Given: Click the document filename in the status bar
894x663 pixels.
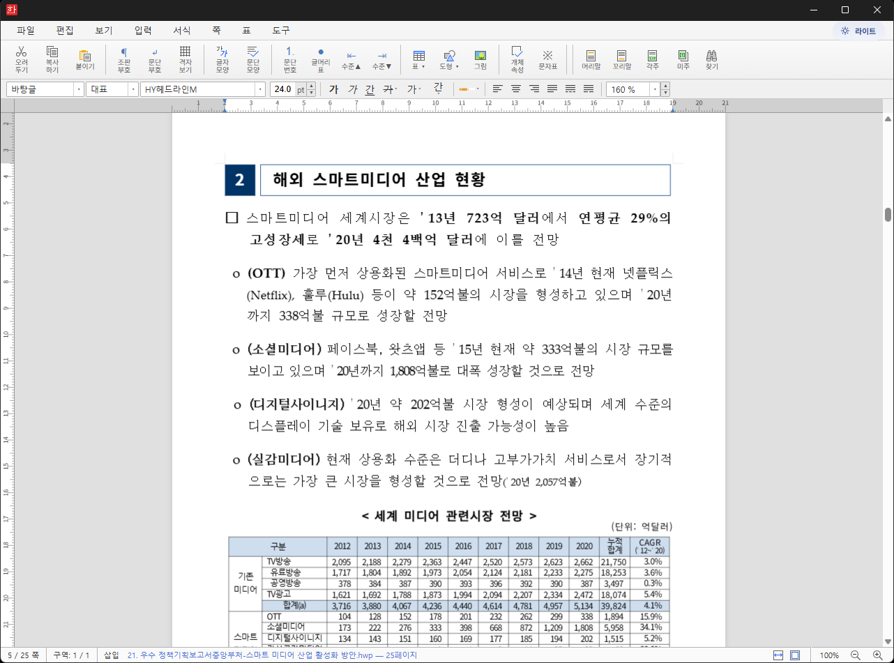Looking at the screenshot, I should [x=272, y=655].
